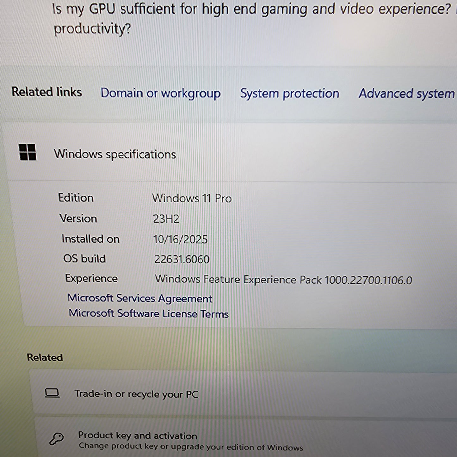Click the Related section heading
The image size is (457, 457).
[x=45, y=357]
